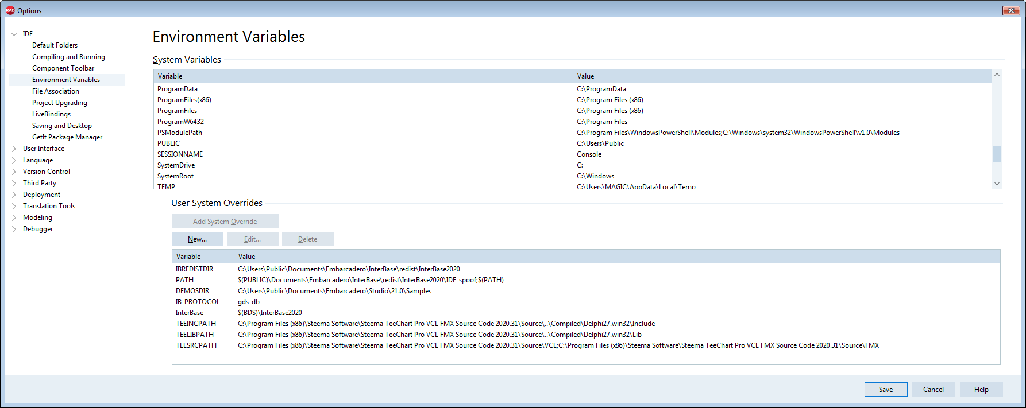The image size is (1026, 408).
Task: Select InterBase override row
Action: tap(586, 313)
